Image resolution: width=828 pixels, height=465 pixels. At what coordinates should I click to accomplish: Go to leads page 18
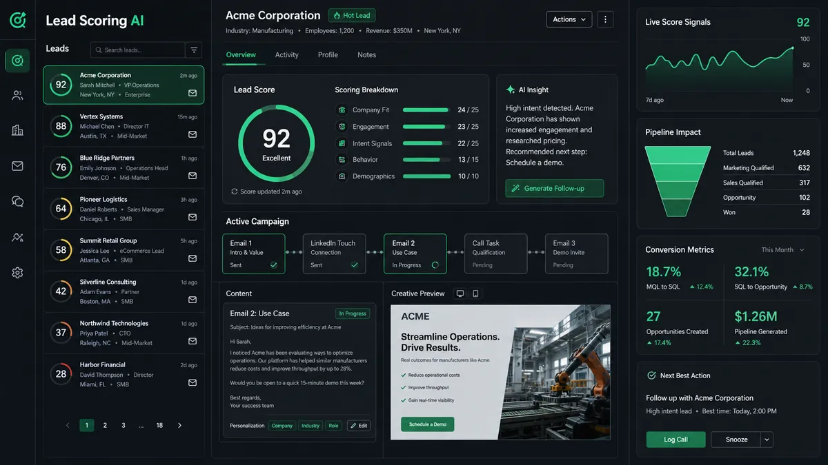[x=159, y=426]
